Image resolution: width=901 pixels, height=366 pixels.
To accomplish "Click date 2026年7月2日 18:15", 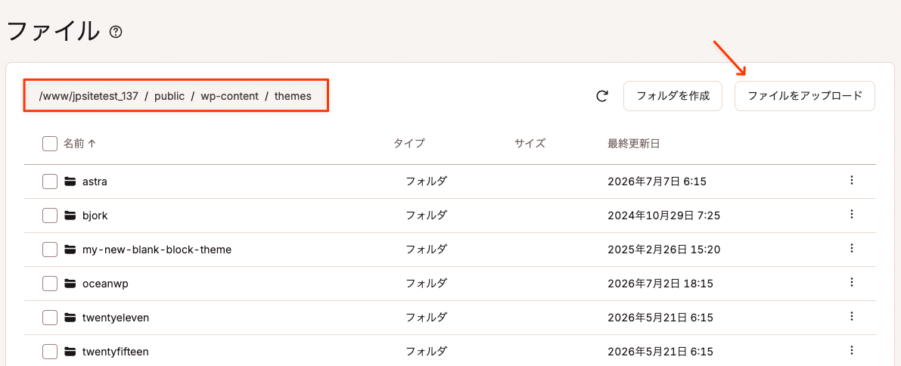I will tap(660, 284).
